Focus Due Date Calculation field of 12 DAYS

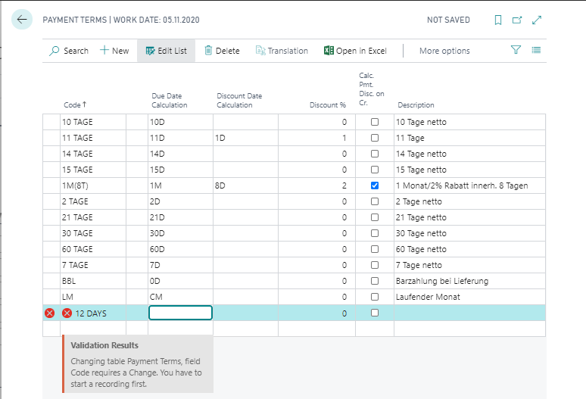tap(180, 313)
